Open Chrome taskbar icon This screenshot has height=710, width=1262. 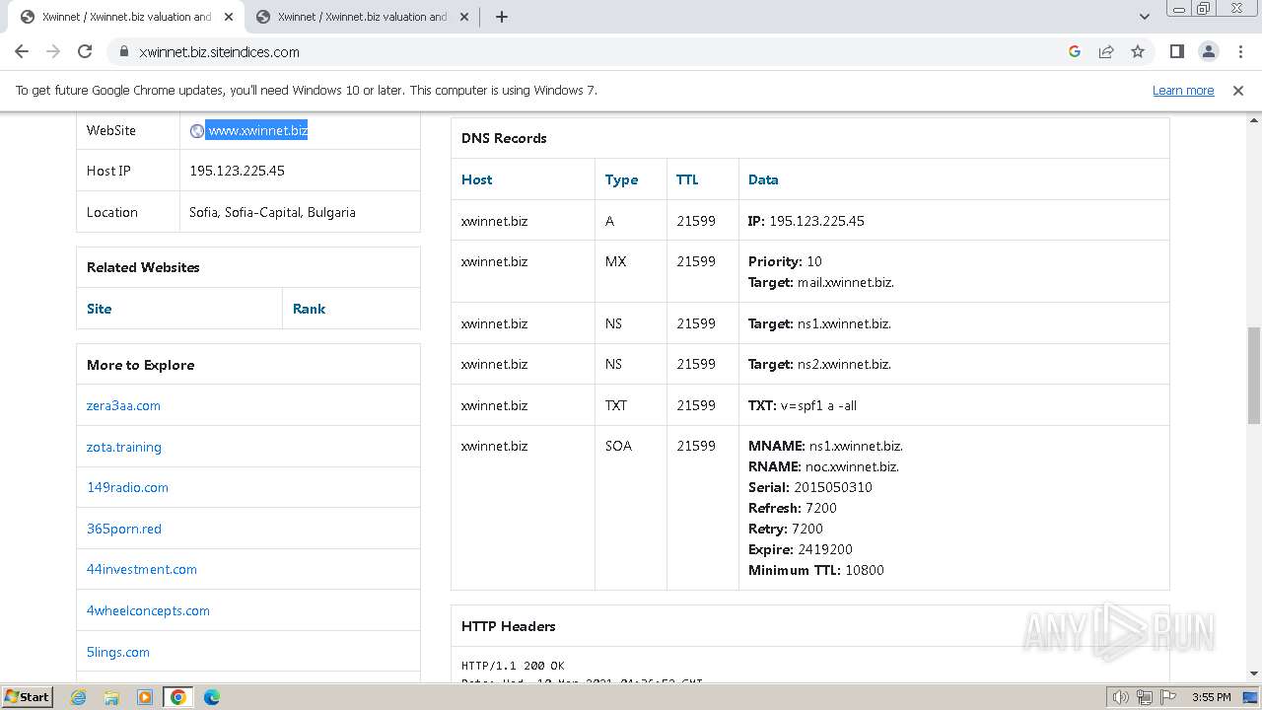[x=178, y=697]
